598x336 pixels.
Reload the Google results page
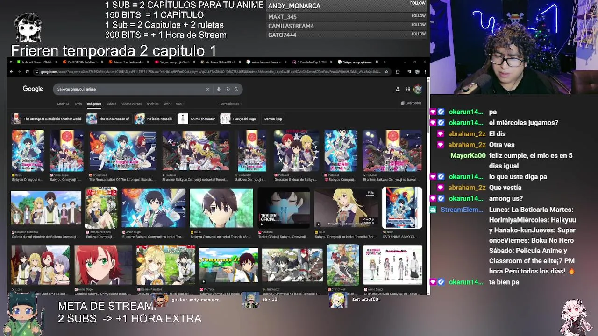tap(27, 72)
